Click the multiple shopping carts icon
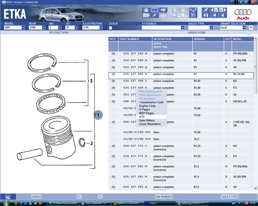 coord(193,10)
